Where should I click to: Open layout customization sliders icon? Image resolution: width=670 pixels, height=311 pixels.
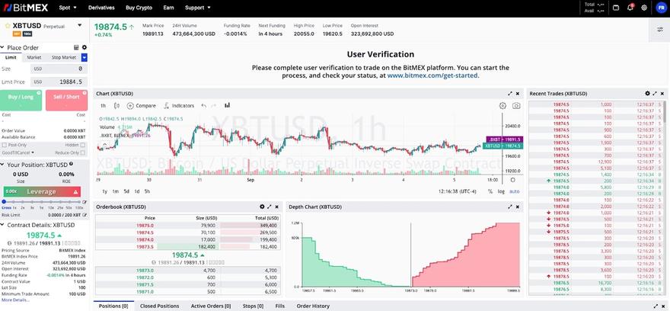tap(660, 30)
